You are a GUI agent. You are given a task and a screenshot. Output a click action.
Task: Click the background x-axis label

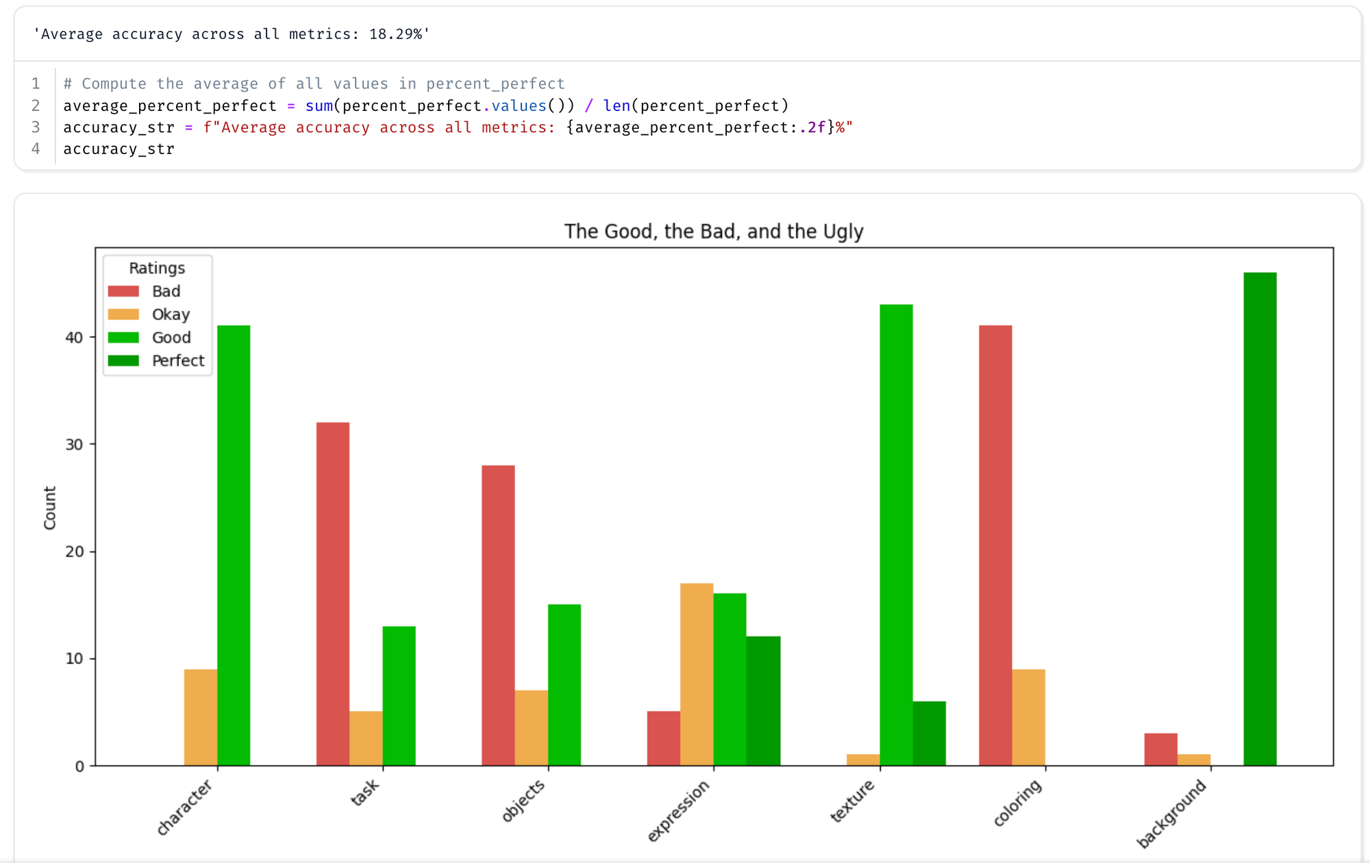click(x=1171, y=814)
